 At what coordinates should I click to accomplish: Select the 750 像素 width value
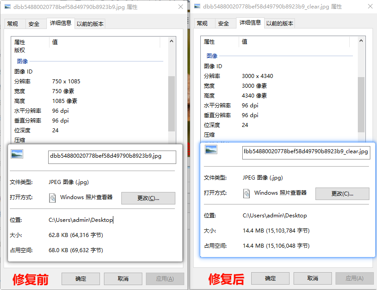click(x=63, y=91)
